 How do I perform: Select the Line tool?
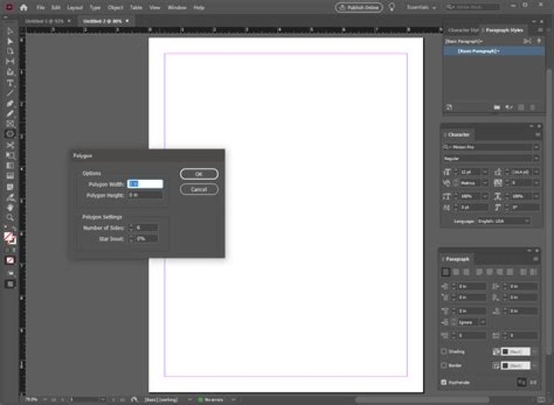pyautogui.click(x=10, y=93)
